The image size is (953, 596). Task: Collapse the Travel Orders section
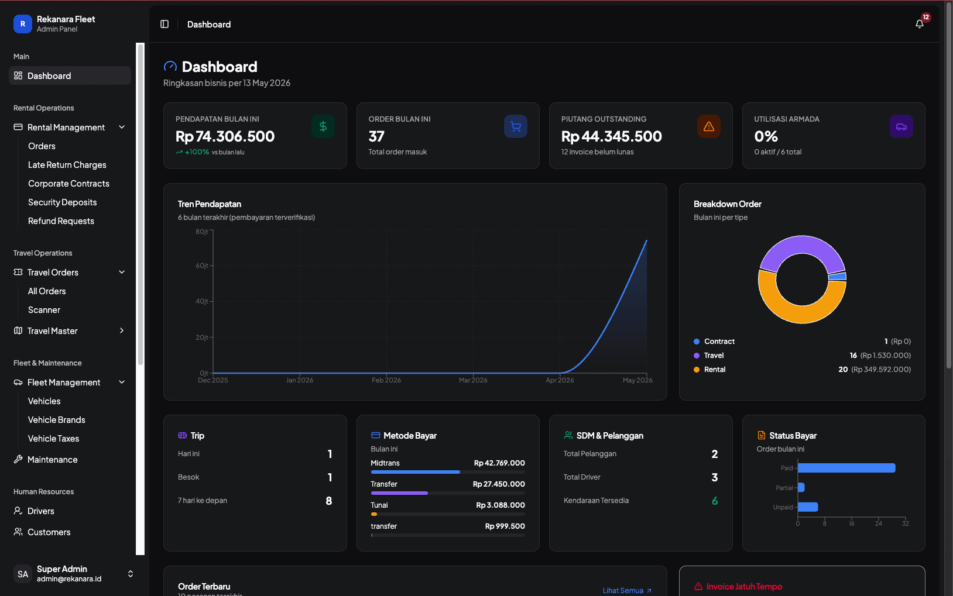(122, 272)
